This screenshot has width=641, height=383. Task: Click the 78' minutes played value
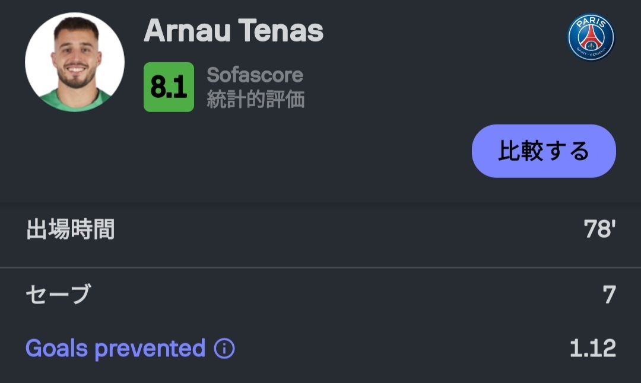(x=599, y=229)
